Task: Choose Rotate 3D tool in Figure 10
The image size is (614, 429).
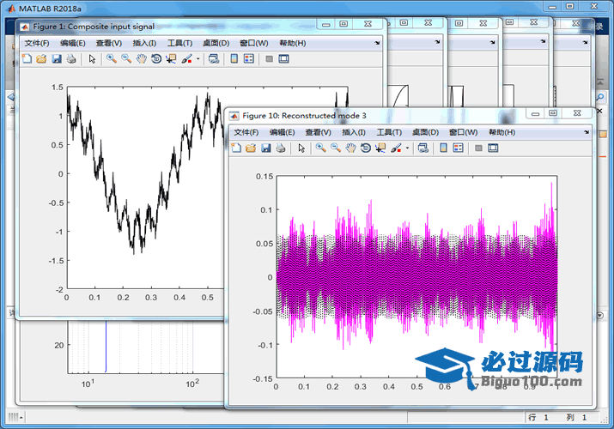Action: click(x=366, y=148)
